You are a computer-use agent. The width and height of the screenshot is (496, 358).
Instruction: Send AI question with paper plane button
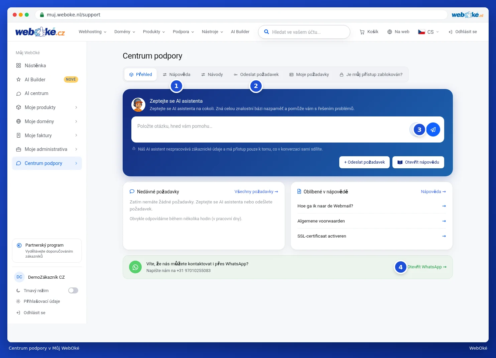(433, 129)
